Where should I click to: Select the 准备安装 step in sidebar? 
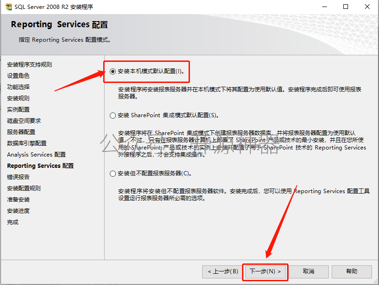click(x=18, y=200)
